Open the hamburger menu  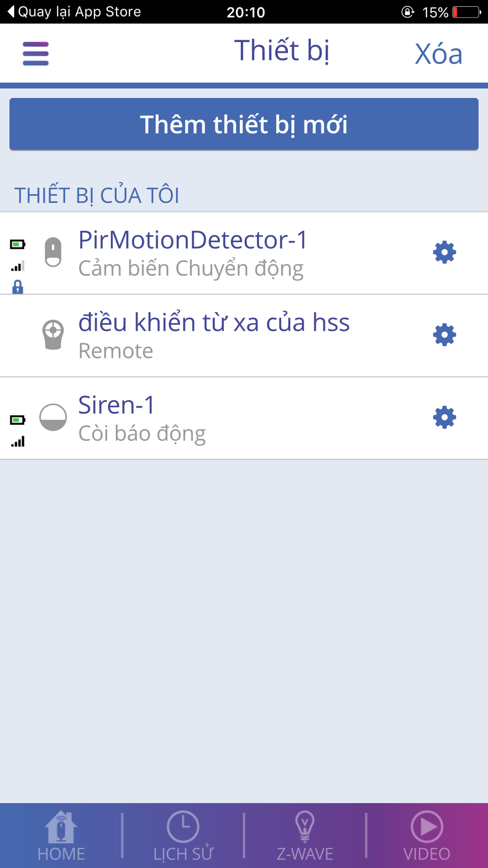[x=36, y=54]
